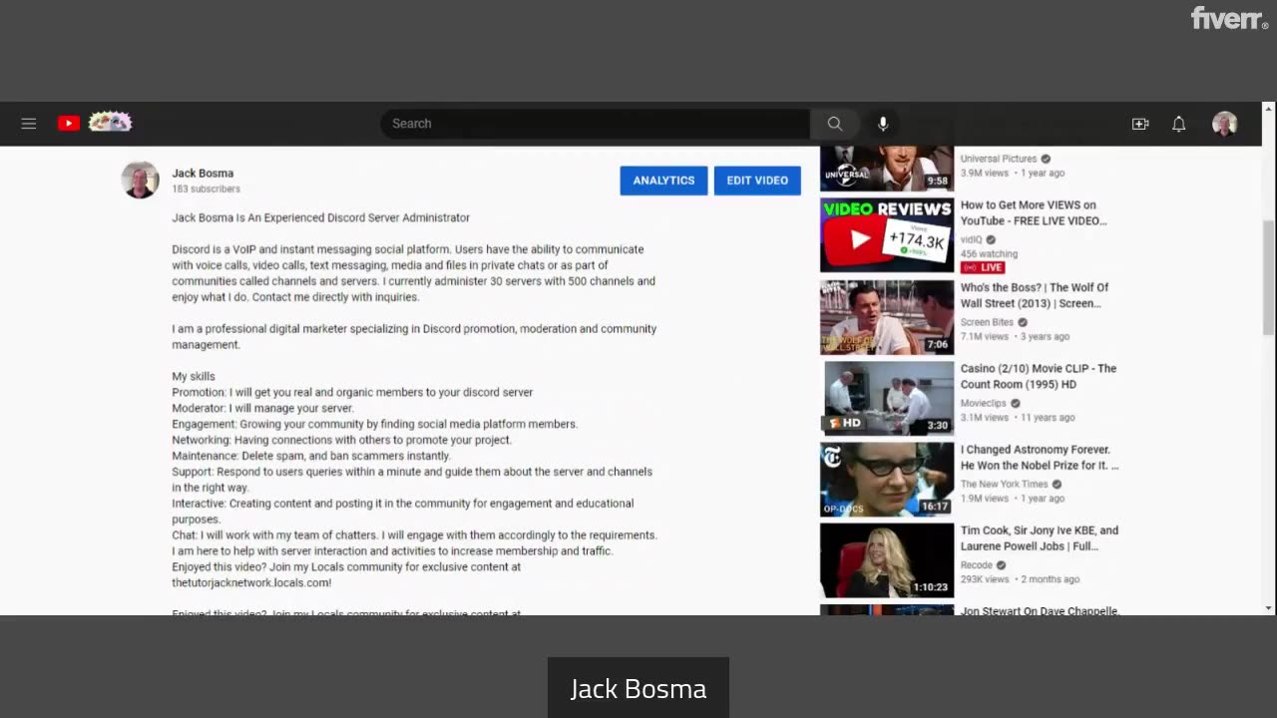
Task: Open the account avatar menu
Action: point(1225,124)
